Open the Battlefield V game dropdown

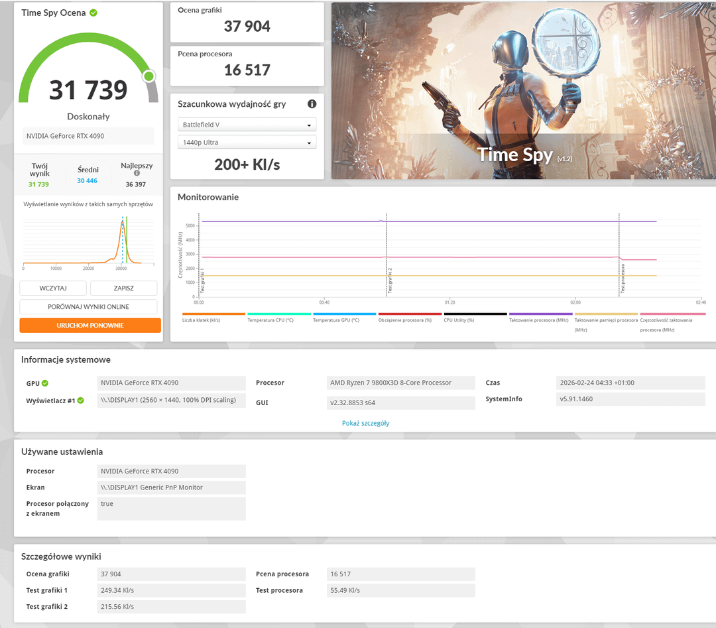(247, 125)
